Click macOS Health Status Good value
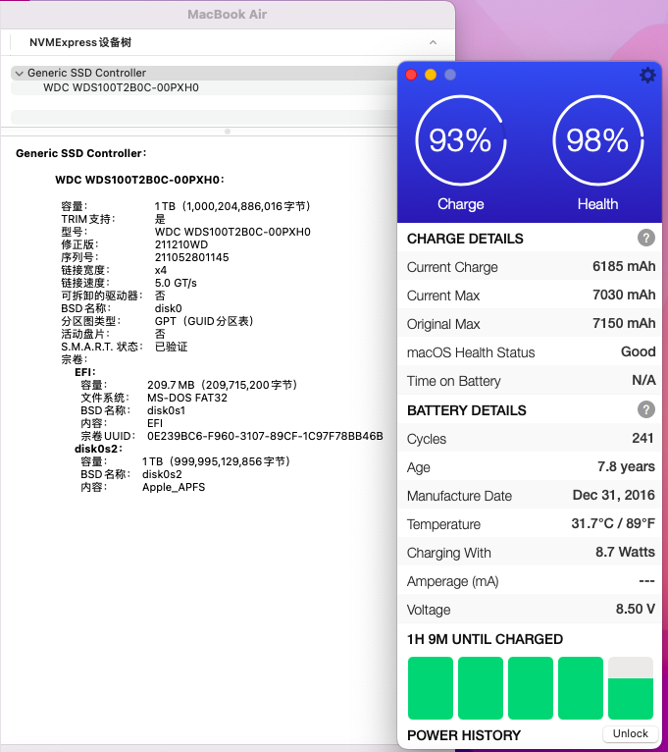The width and height of the screenshot is (668, 752). click(638, 352)
